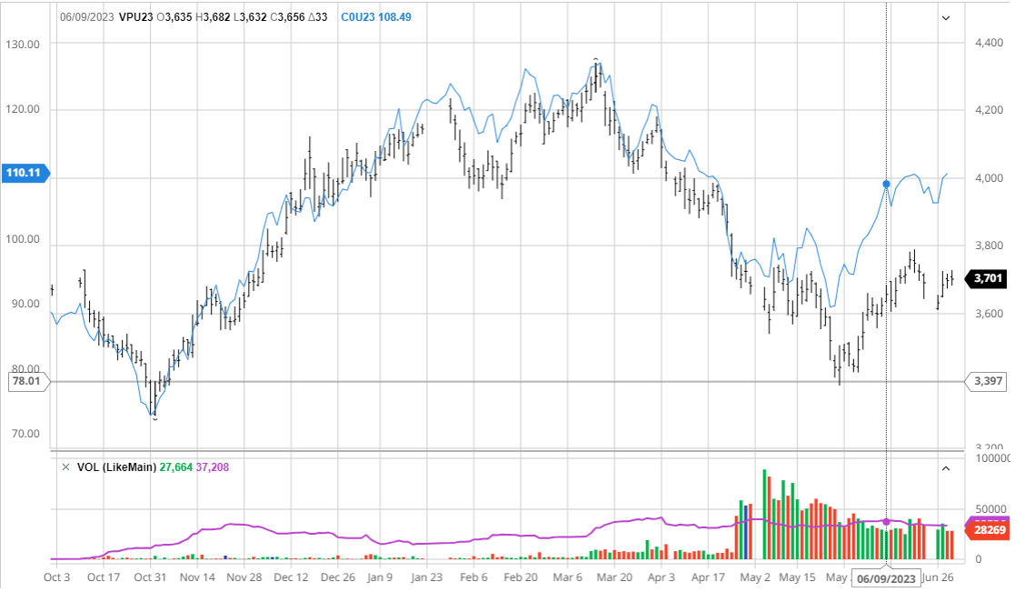The height and width of the screenshot is (602, 1025).
Task: Click the 06/09/2023 date label on time axis
Action: tap(888, 577)
